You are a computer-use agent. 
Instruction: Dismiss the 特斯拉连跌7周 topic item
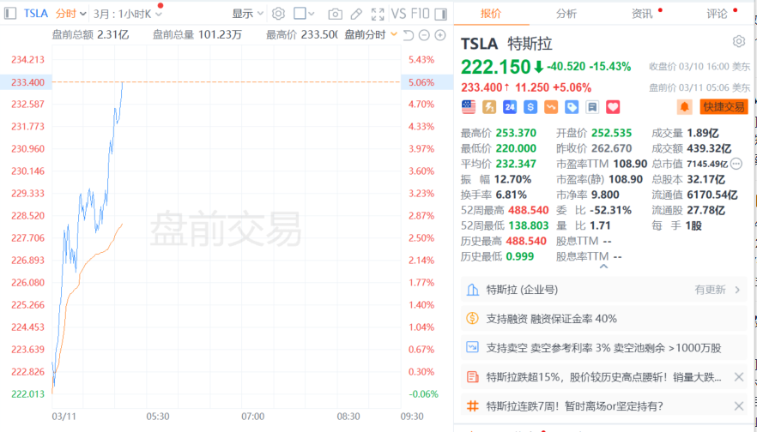point(739,406)
